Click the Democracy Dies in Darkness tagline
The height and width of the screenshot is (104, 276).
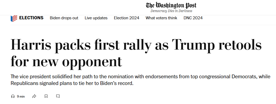(x=171, y=11)
